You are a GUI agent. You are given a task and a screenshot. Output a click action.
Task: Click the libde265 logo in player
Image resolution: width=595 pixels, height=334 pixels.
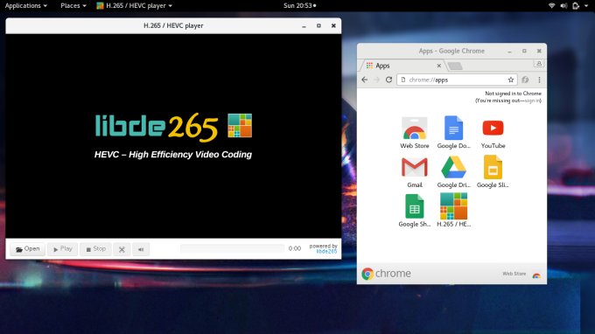[173, 127]
